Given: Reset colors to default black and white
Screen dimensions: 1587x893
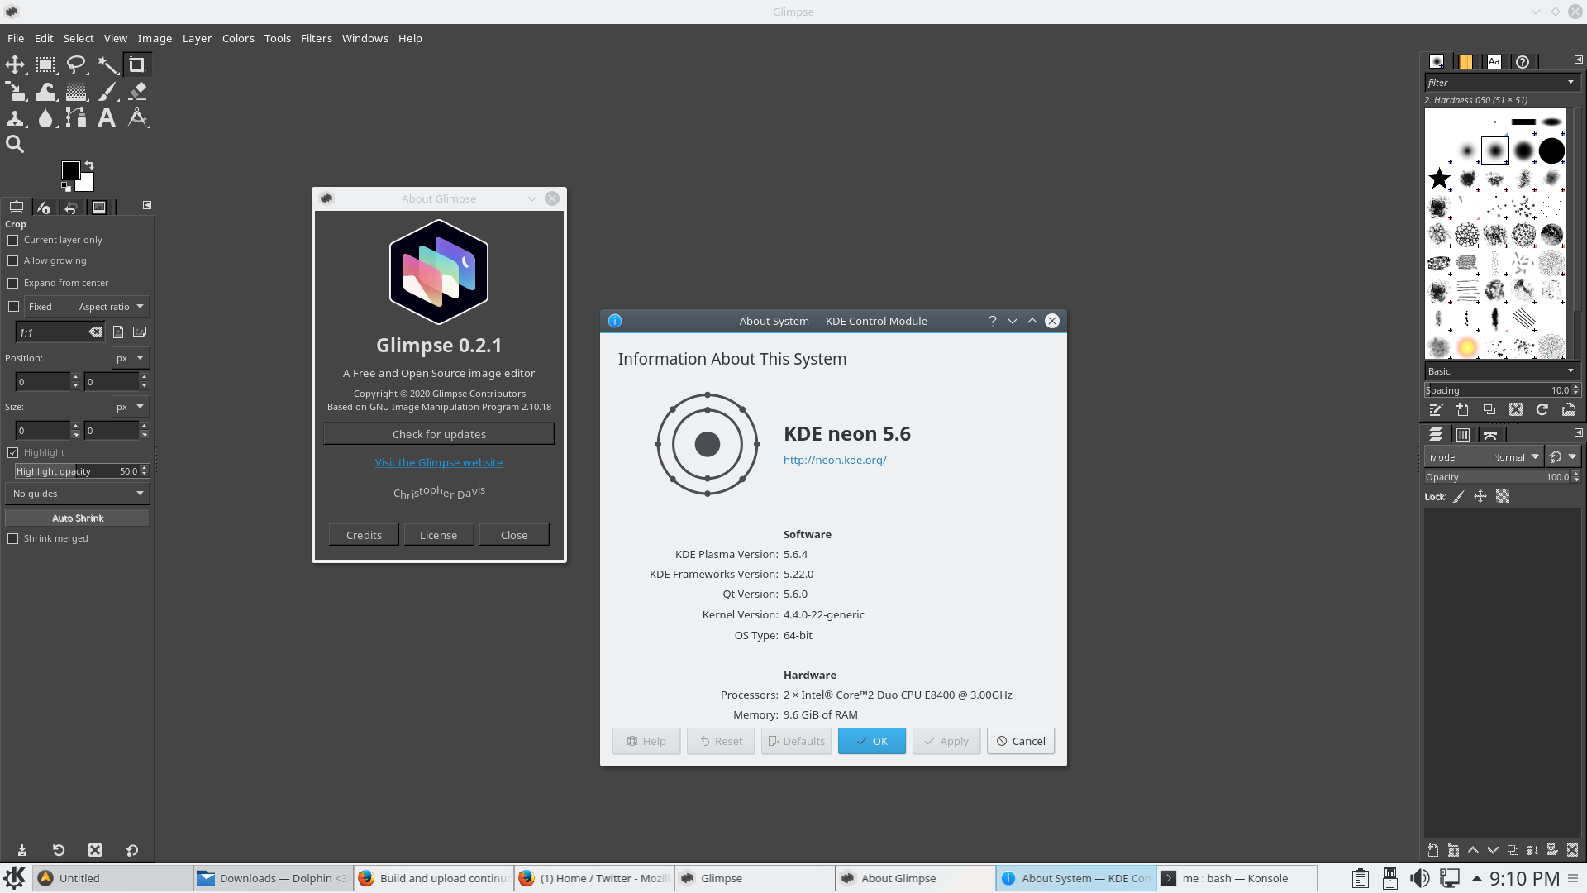Looking at the screenshot, I should click(66, 187).
